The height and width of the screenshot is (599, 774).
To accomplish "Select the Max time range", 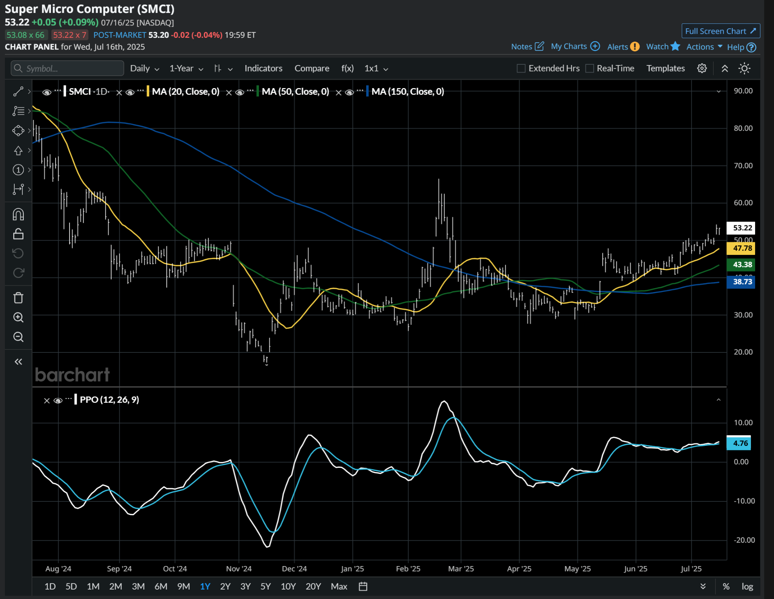I will pos(339,587).
